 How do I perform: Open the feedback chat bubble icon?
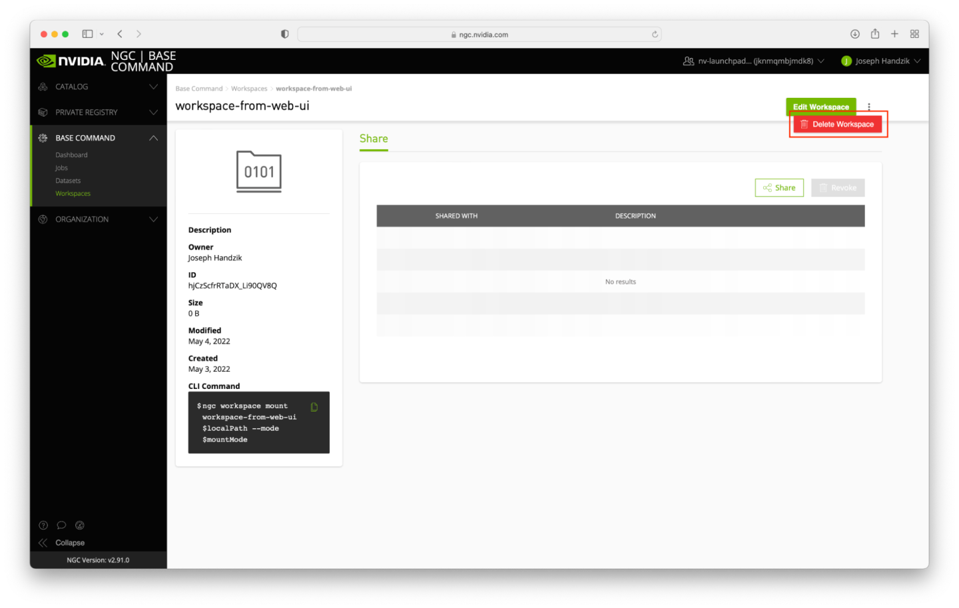tap(61, 525)
